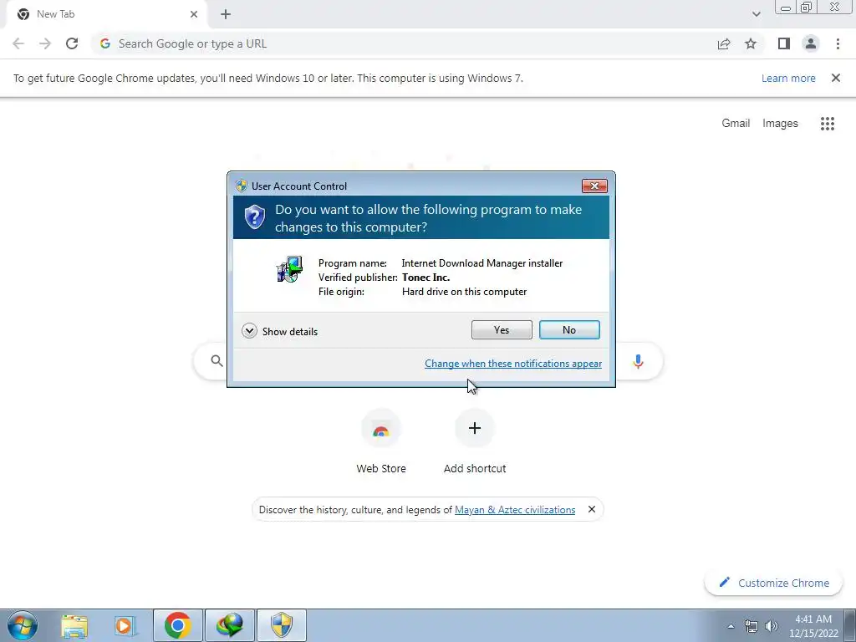Open a new tab with plus button
Viewport: 856px width, 642px height.
pyautogui.click(x=226, y=14)
